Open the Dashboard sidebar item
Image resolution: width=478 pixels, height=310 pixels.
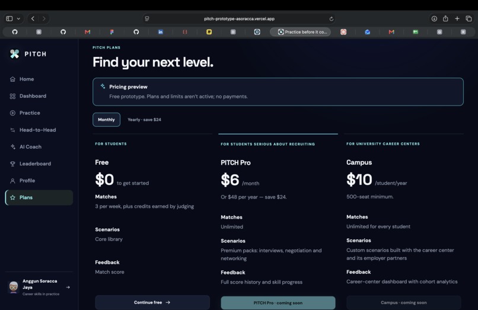[39, 96]
